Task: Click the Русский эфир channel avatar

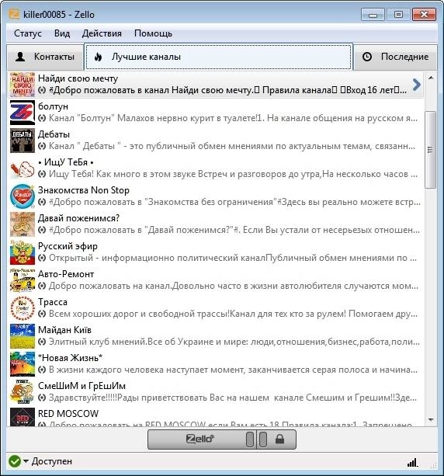Action: [23, 252]
